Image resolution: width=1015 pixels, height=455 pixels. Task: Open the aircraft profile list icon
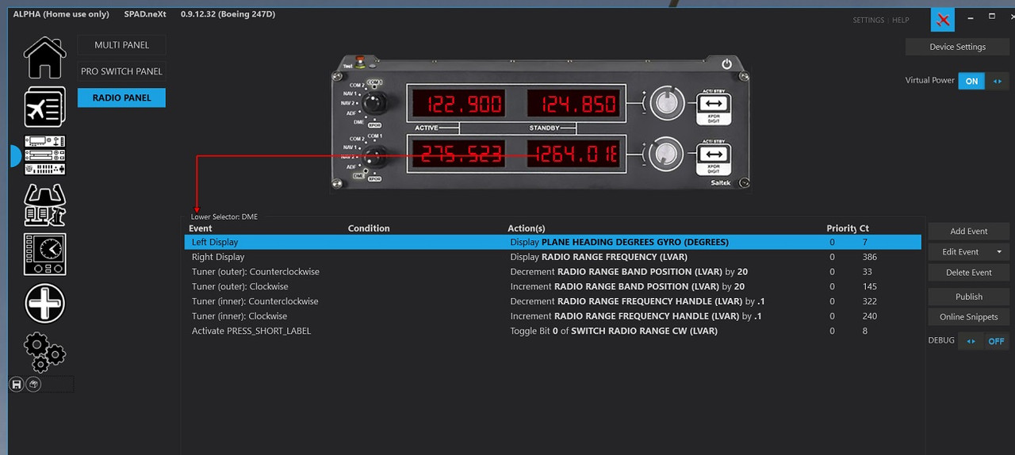44,107
